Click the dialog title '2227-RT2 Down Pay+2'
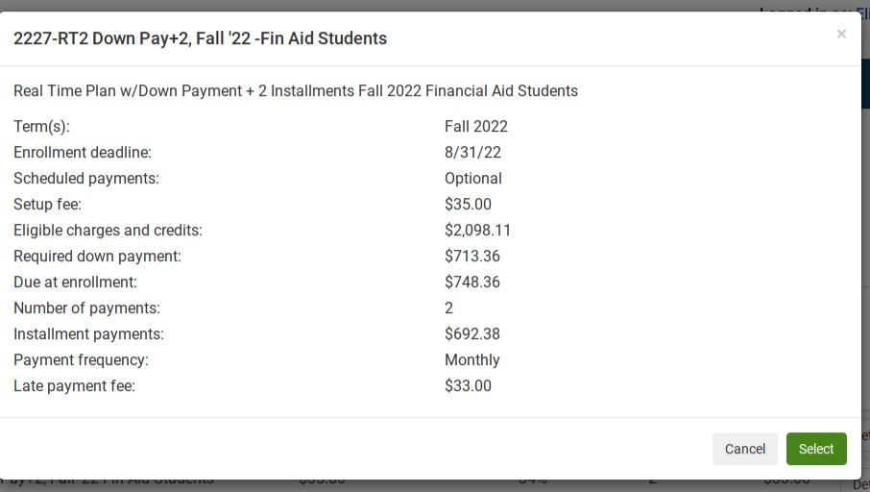 point(200,38)
